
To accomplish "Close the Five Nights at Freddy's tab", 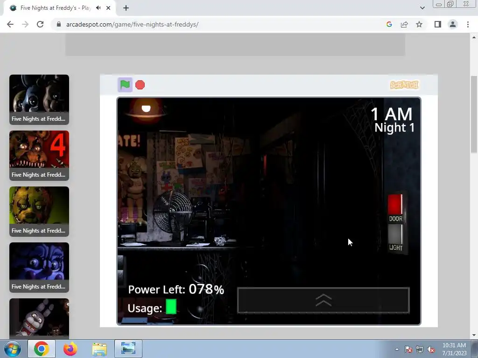I will (x=108, y=8).
